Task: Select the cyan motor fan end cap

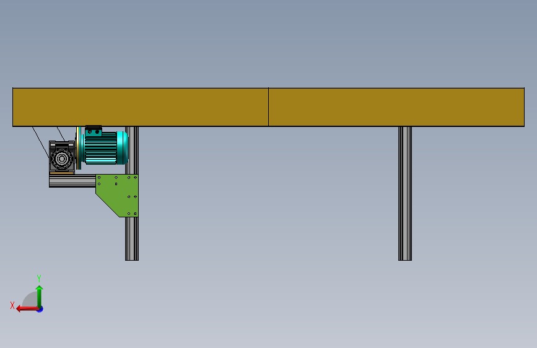Action: coord(123,148)
